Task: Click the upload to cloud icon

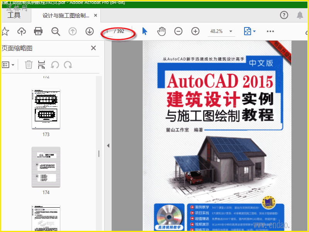Action: (22, 31)
